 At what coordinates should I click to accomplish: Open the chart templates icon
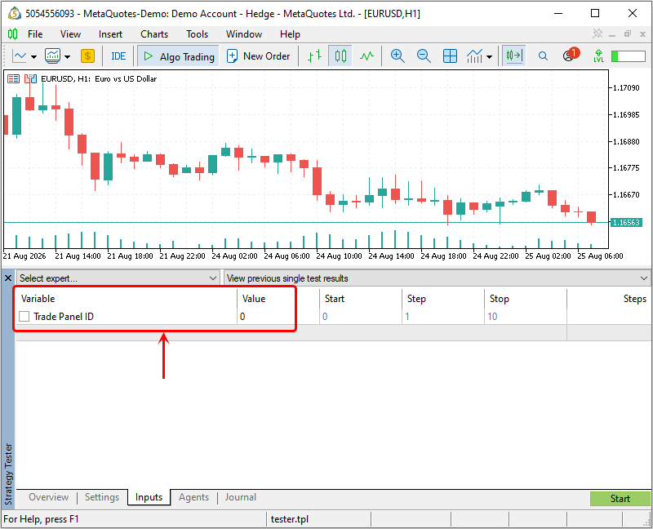coord(53,56)
